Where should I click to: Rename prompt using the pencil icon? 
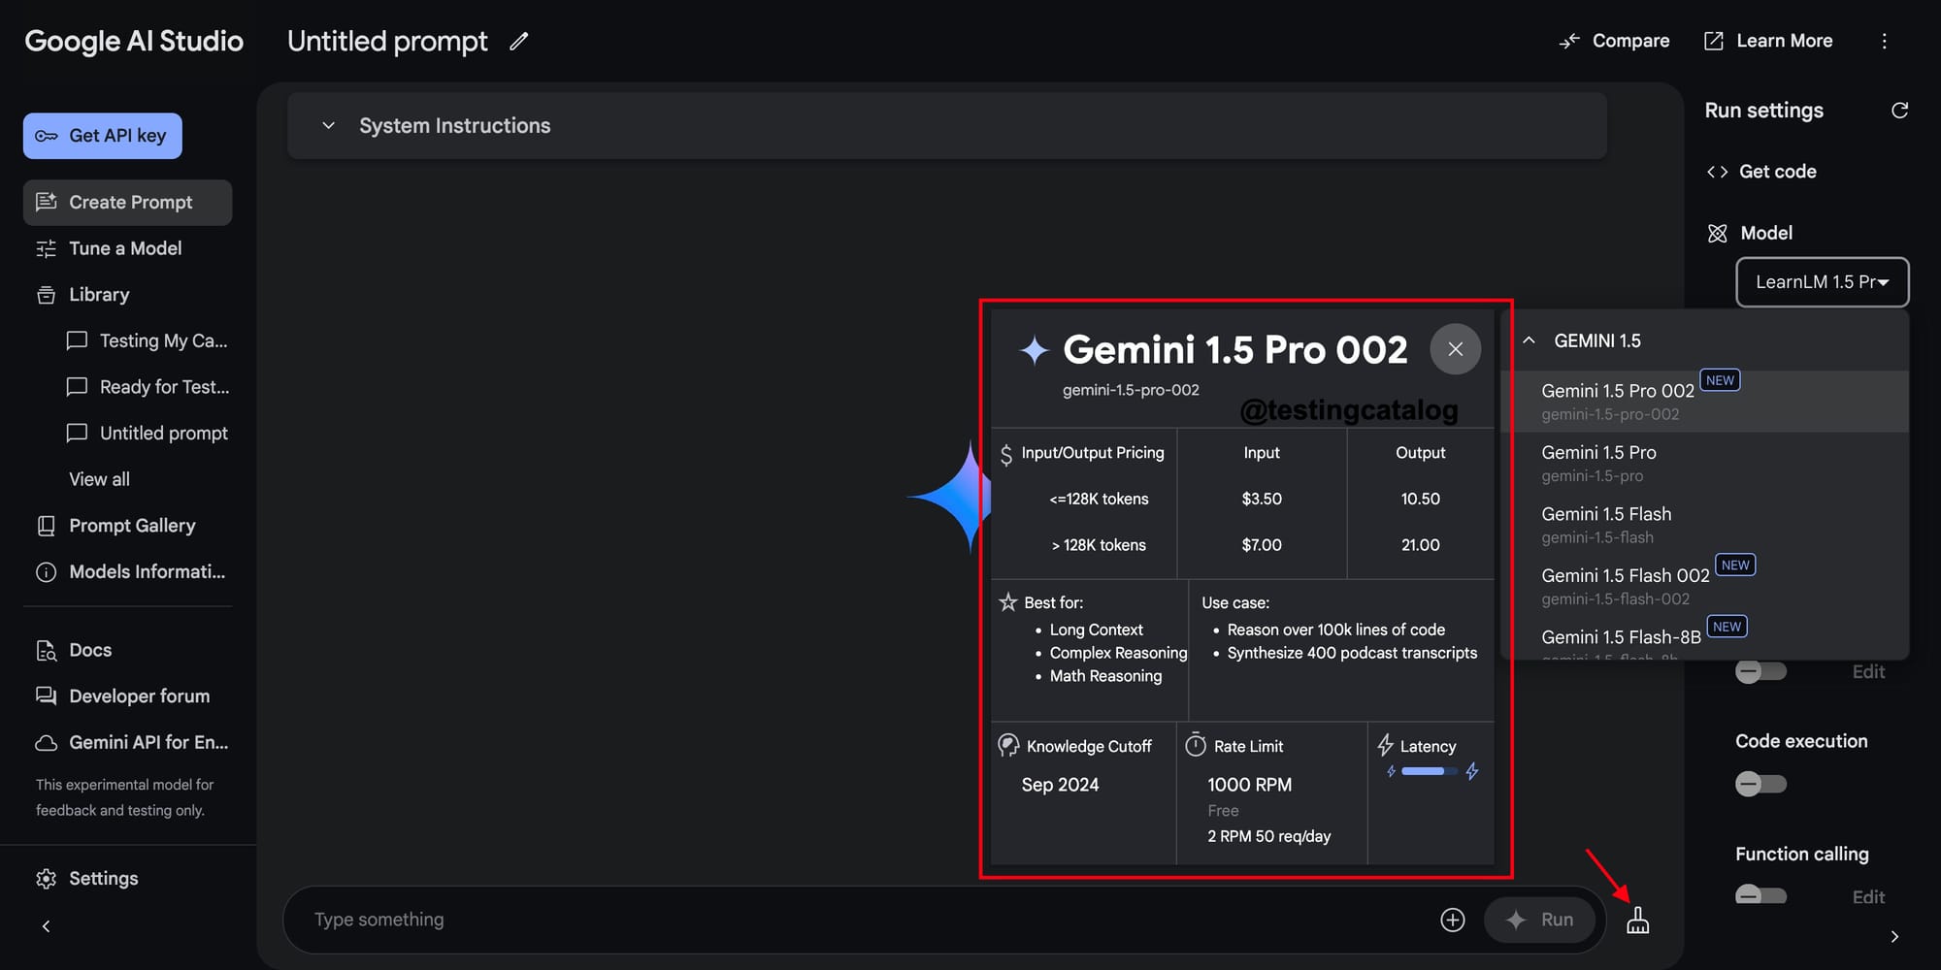pyautogui.click(x=519, y=41)
